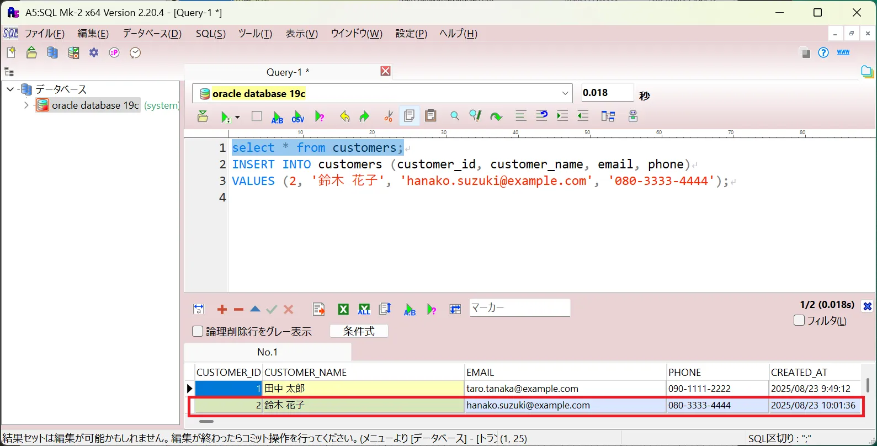Close the Query-1 tab with red X
Image resolution: width=877 pixels, height=446 pixels.
point(385,71)
